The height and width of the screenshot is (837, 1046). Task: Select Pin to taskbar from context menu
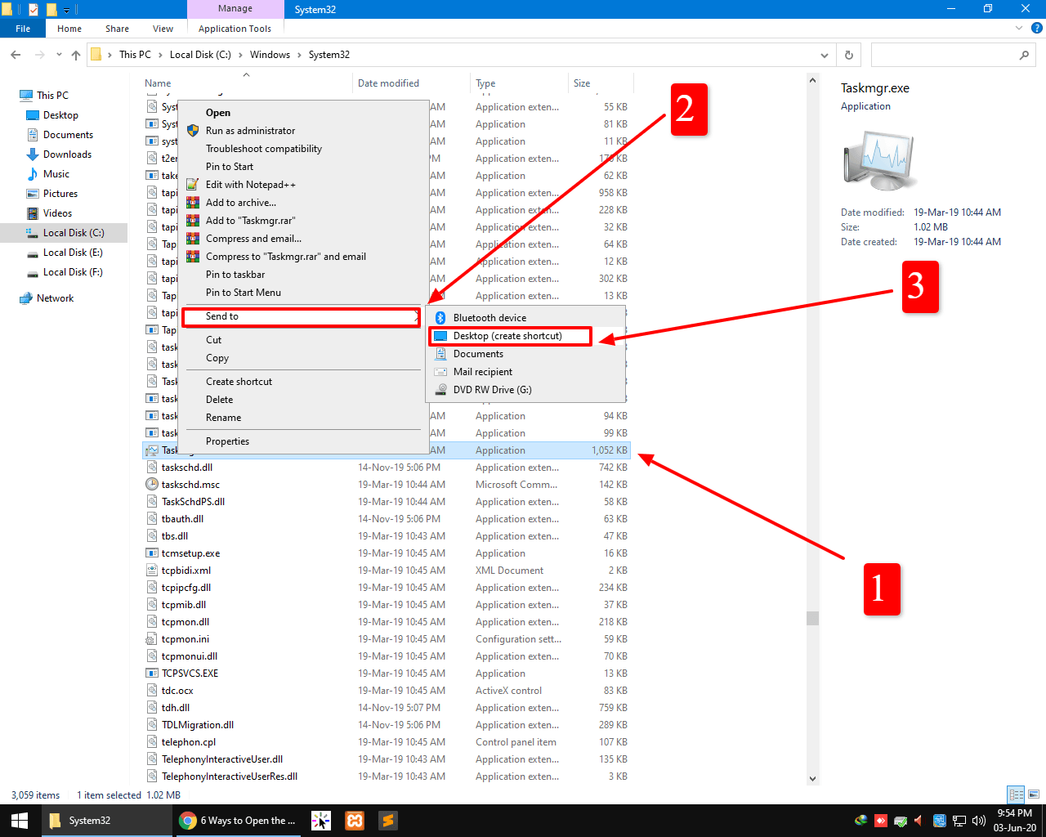click(235, 274)
